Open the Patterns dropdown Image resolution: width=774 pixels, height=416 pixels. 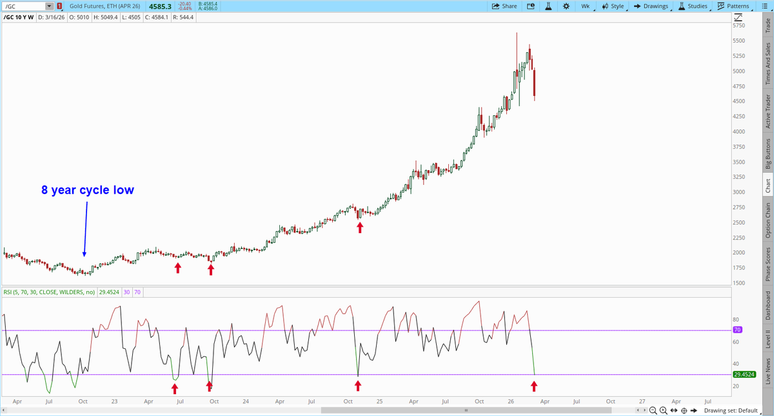(733, 6)
